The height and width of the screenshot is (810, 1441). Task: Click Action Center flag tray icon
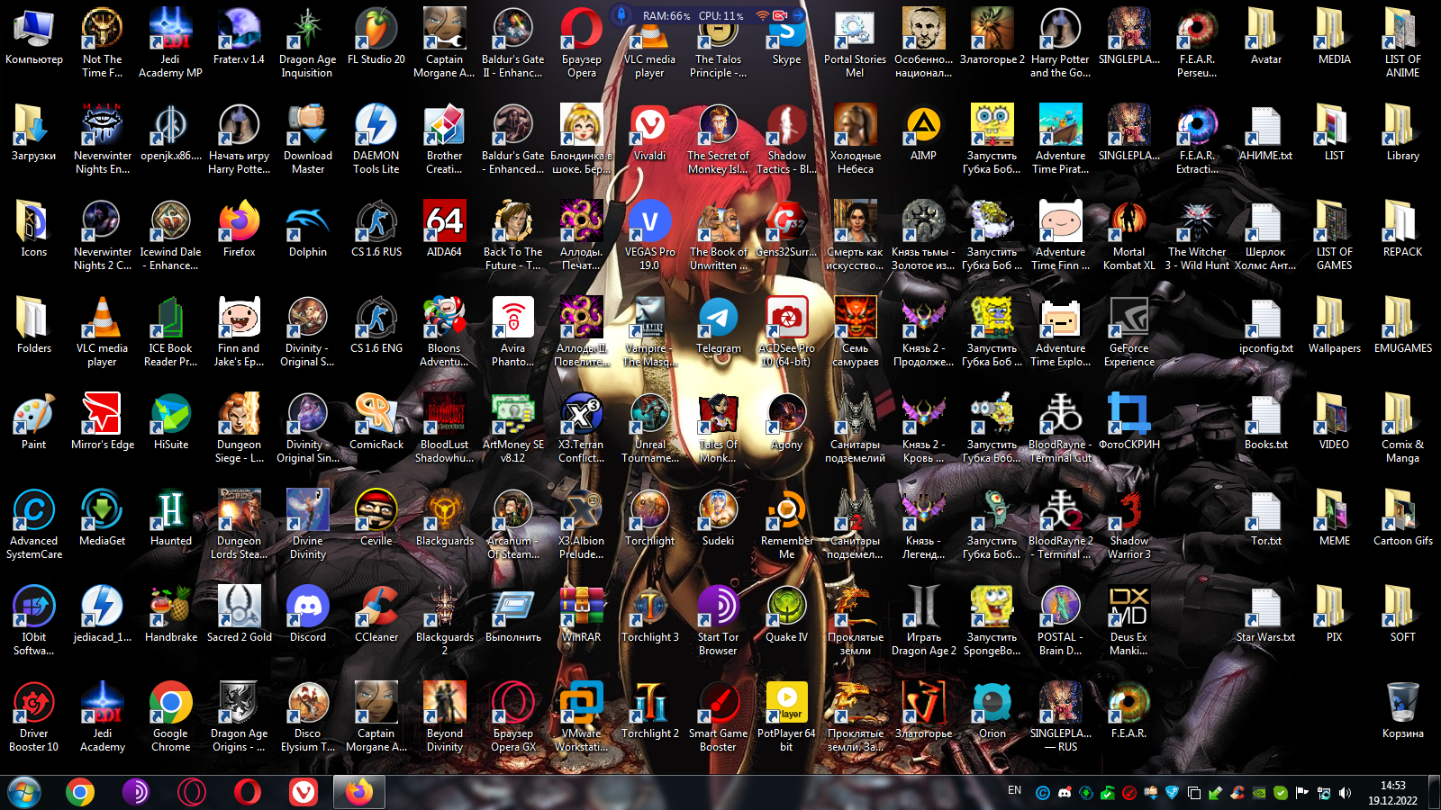coord(1301,793)
